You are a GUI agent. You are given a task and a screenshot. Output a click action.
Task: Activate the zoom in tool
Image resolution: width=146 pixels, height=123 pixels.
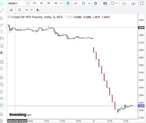click(x=2, y=69)
